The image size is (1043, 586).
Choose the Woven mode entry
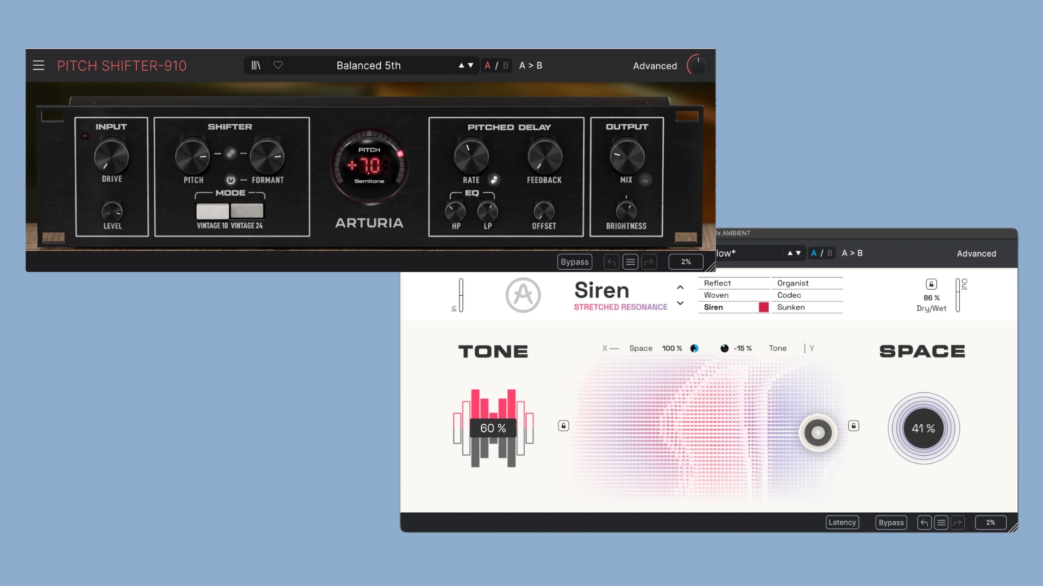pyautogui.click(x=716, y=295)
